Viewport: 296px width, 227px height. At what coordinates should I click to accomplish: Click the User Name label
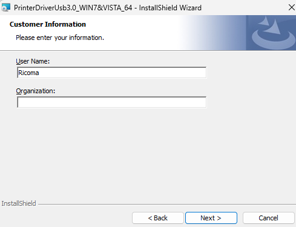coord(33,61)
